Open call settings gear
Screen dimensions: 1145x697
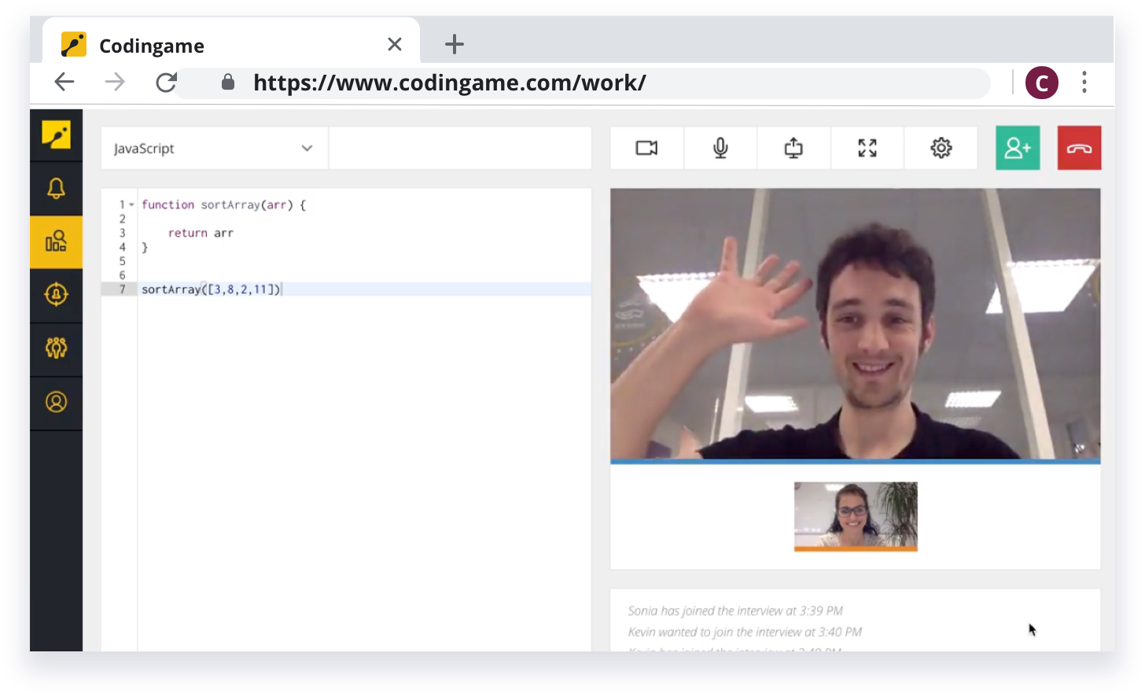pos(941,148)
